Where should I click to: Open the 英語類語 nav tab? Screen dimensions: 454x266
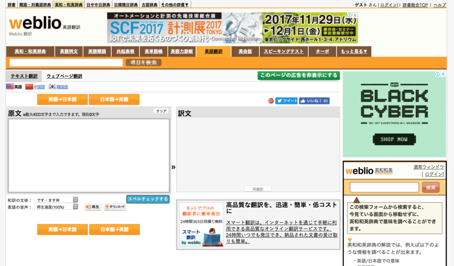pyautogui.click(x=97, y=51)
